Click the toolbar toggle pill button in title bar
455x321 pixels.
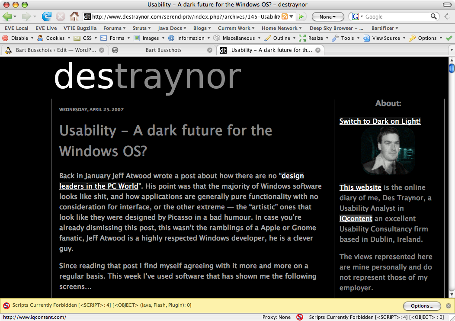[x=447, y=4]
